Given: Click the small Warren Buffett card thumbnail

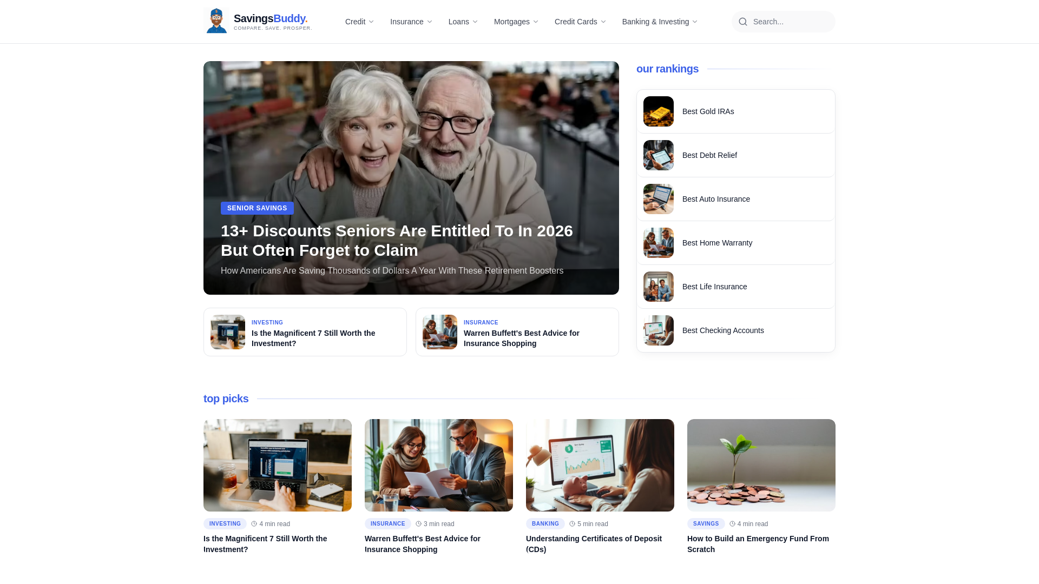Looking at the screenshot, I should click(440, 332).
